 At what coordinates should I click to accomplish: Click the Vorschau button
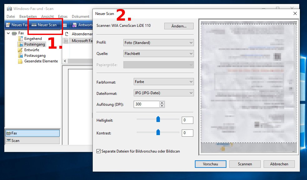(x=210, y=164)
